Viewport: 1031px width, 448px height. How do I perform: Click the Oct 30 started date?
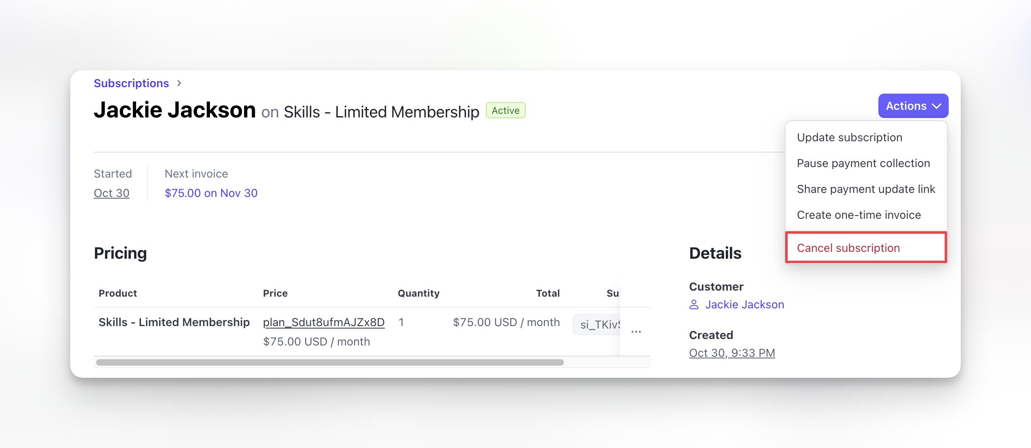tap(111, 193)
